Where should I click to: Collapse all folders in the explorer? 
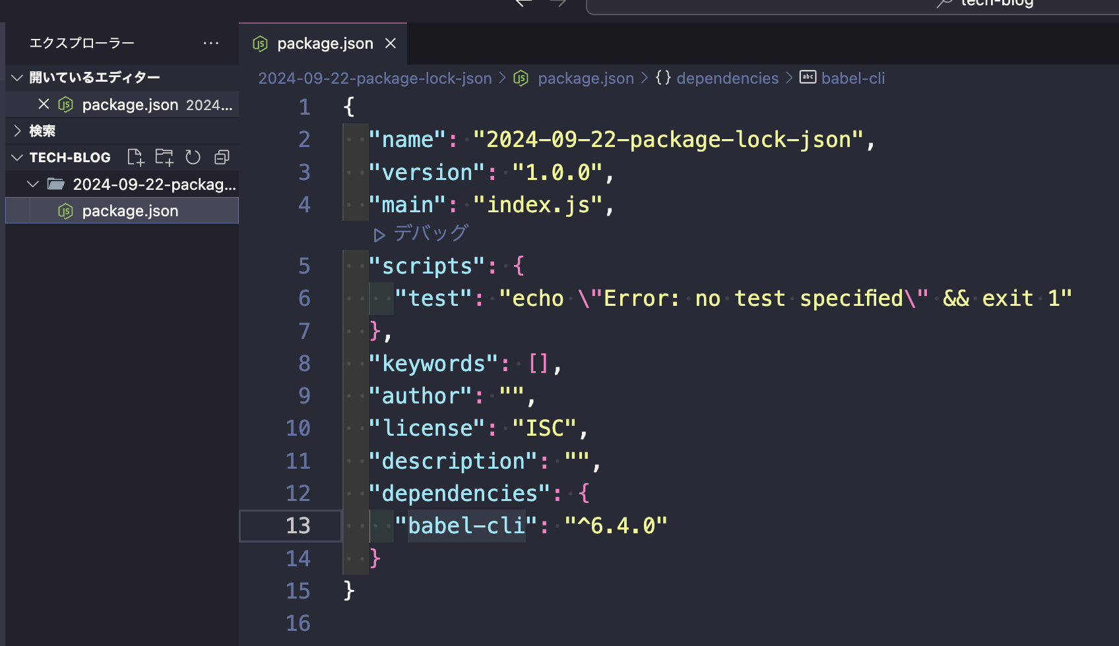click(221, 157)
